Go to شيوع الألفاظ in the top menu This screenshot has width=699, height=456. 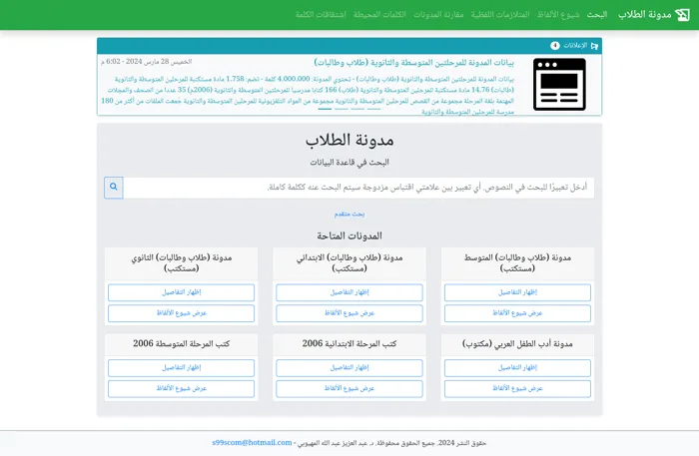pos(558,15)
